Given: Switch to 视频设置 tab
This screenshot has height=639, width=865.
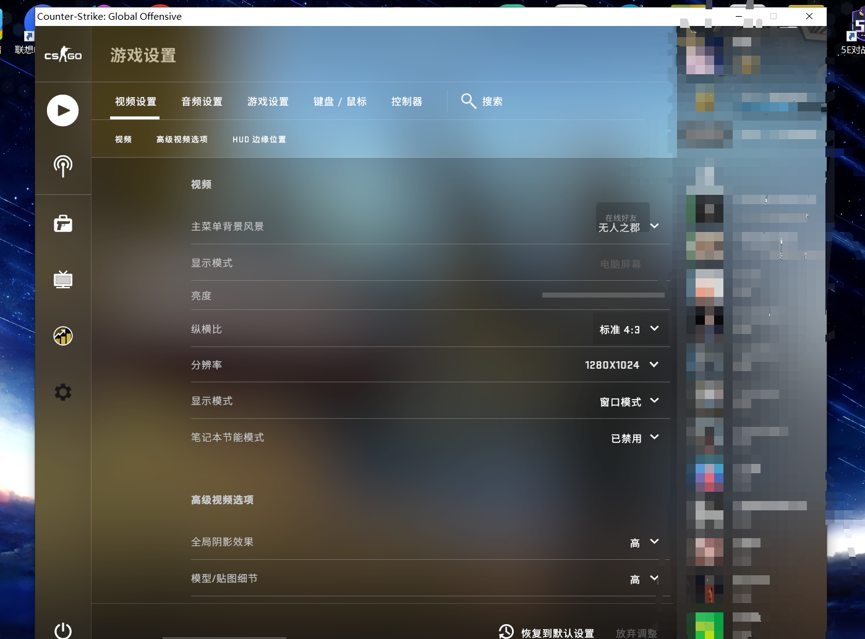Looking at the screenshot, I should (x=136, y=101).
